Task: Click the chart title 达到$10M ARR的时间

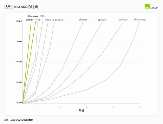Action: pyautogui.click(x=21, y=7)
